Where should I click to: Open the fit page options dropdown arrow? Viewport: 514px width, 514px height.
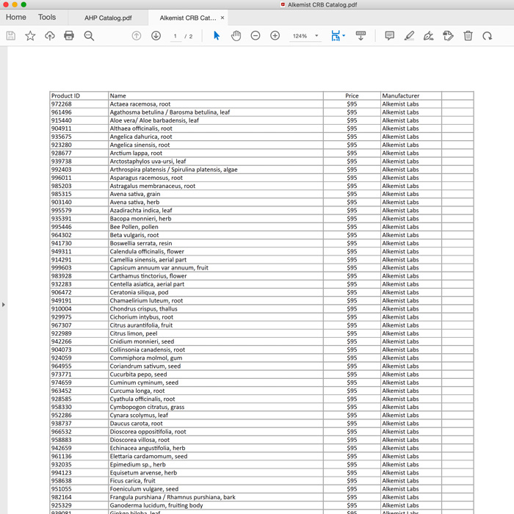tap(344, 35)
